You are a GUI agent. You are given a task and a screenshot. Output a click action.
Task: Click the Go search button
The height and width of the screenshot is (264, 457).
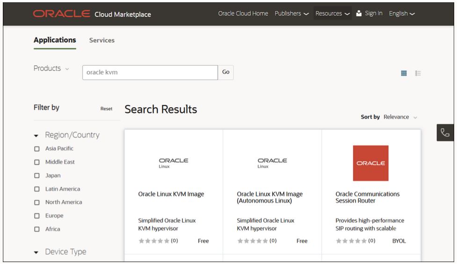[225, 73]
